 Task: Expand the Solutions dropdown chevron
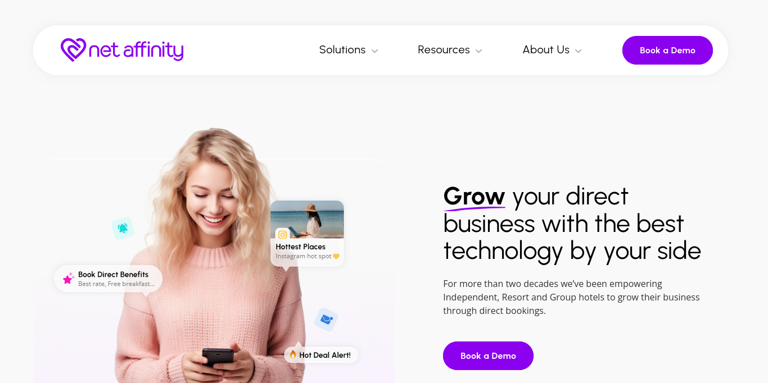[x=374, y=51]
